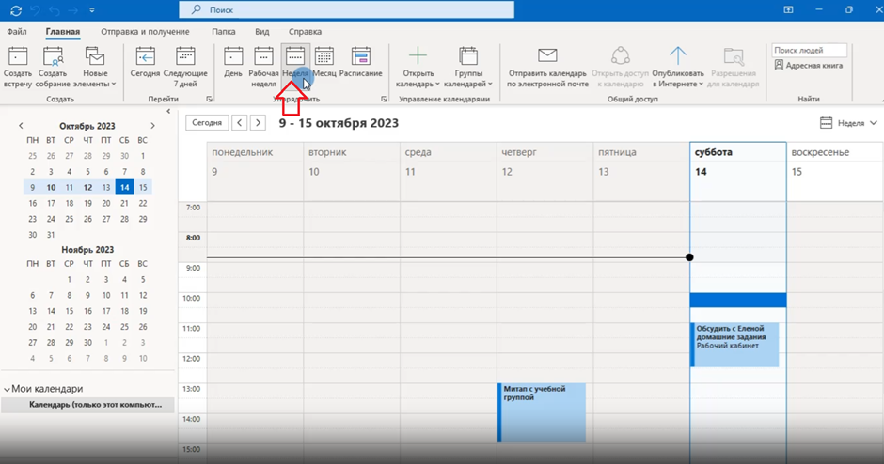Select October 20 in the mini calendar
The image size is (884, 464).
[106, 203]
